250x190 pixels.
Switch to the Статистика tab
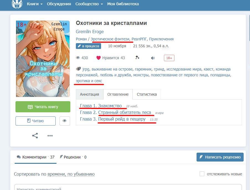147,94
